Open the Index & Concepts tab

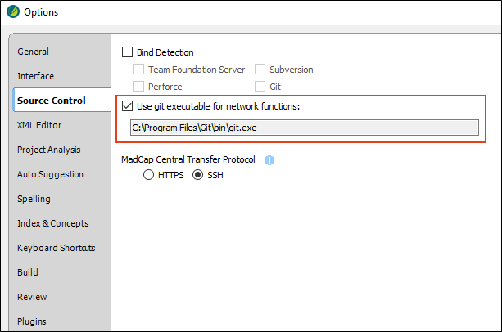tap(53, 223)
